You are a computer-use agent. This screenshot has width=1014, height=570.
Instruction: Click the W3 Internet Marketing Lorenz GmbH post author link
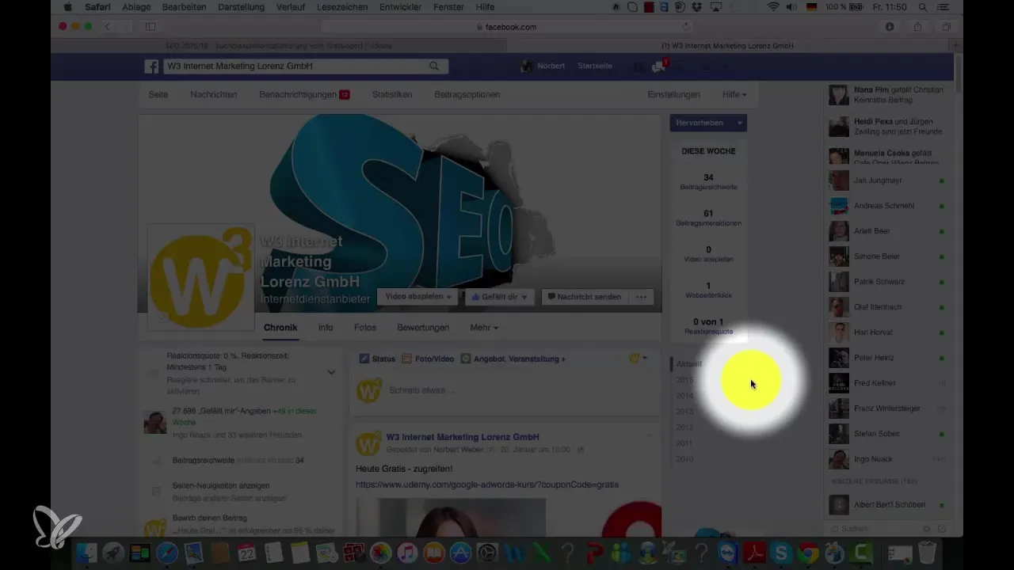tap(463, 437)
